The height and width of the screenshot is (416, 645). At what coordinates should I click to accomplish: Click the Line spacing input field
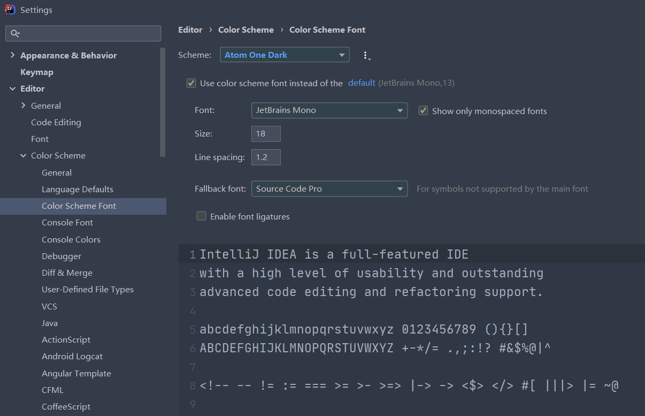[266, 157]
